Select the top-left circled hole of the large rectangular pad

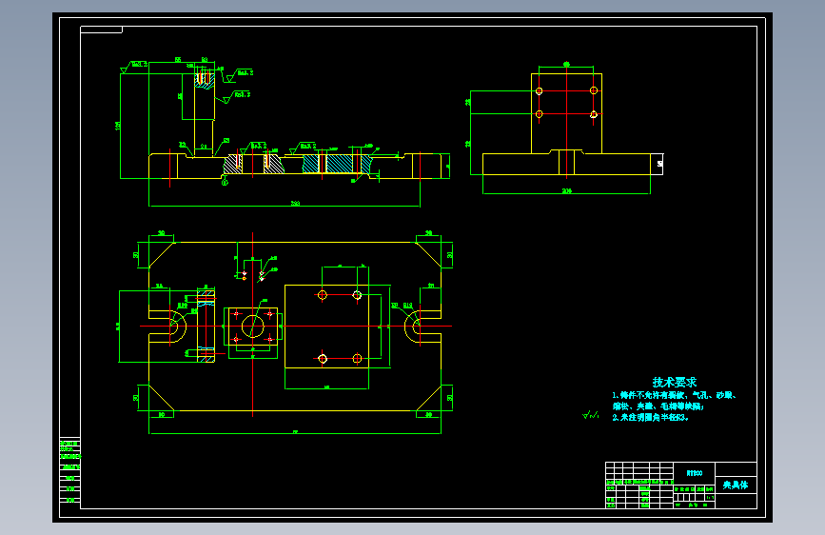coord(323,295)
